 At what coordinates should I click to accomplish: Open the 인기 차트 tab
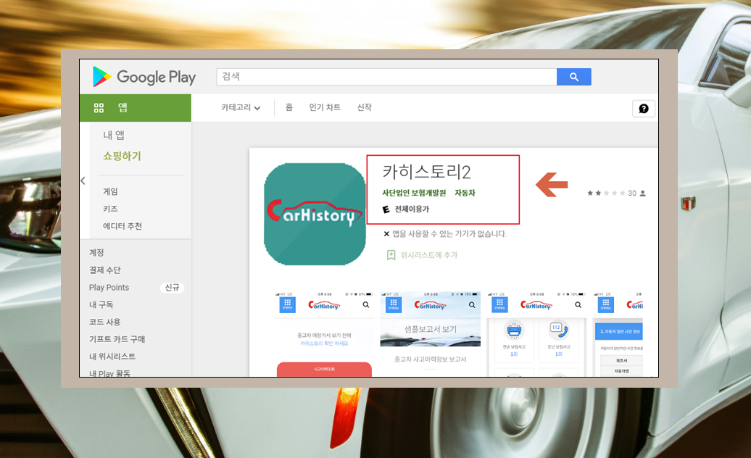pyautogui.click(x=325, y=107)
